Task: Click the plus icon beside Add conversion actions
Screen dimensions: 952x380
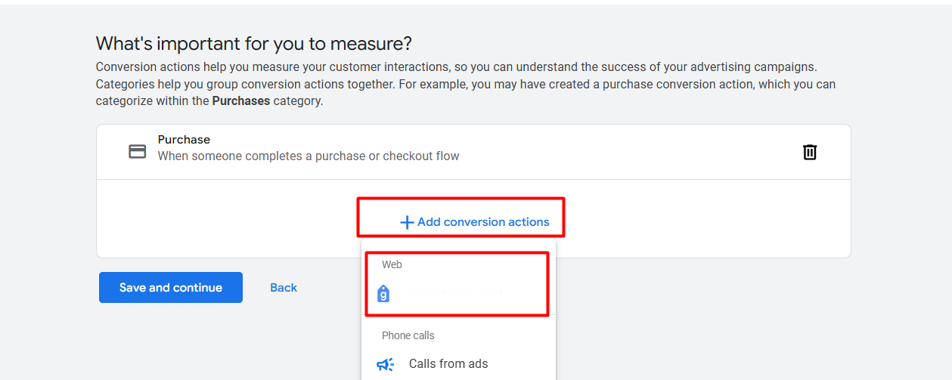Action: pos(407,222)
